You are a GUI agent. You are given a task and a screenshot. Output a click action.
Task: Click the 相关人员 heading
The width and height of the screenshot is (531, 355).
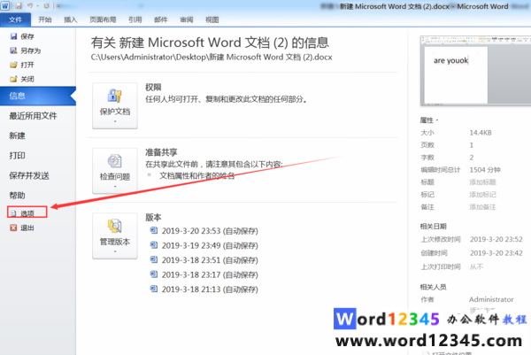click(433, 287)
